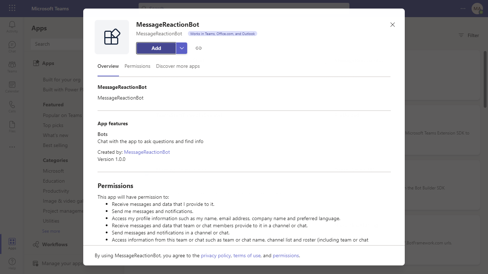Show more apps ellipsis in rail
Image resolution: width=488 pixels, height=274 pixels.
pyautogui.click(x=12, y=147)
